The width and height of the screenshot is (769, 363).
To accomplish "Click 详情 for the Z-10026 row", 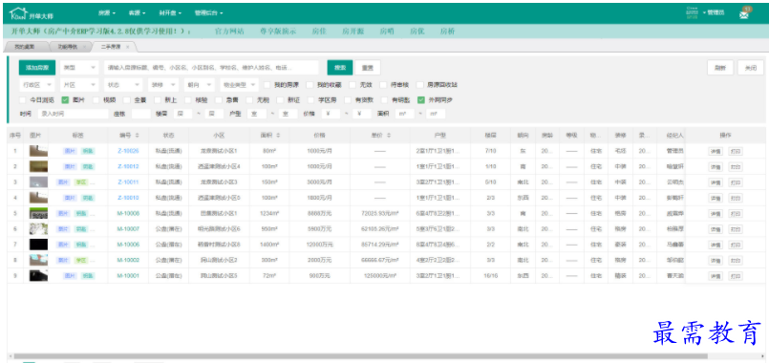I will (716, 151).
